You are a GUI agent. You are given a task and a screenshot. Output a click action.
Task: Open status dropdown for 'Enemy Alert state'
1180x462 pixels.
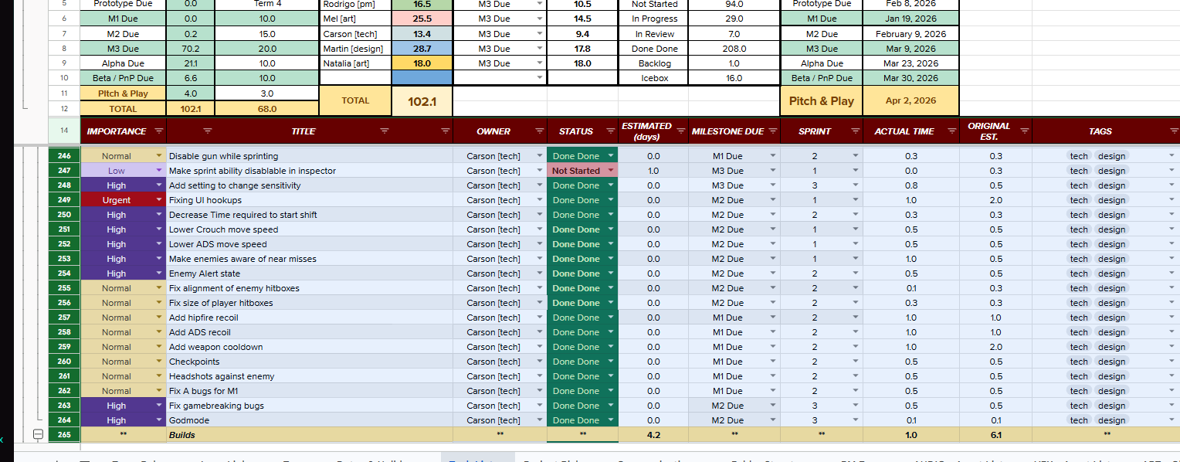(x=611, y=273)
